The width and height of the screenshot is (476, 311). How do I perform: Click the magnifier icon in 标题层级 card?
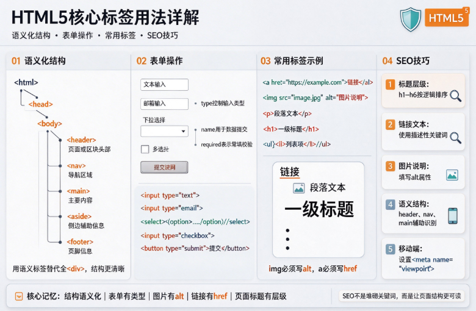[x=455, y=96]
